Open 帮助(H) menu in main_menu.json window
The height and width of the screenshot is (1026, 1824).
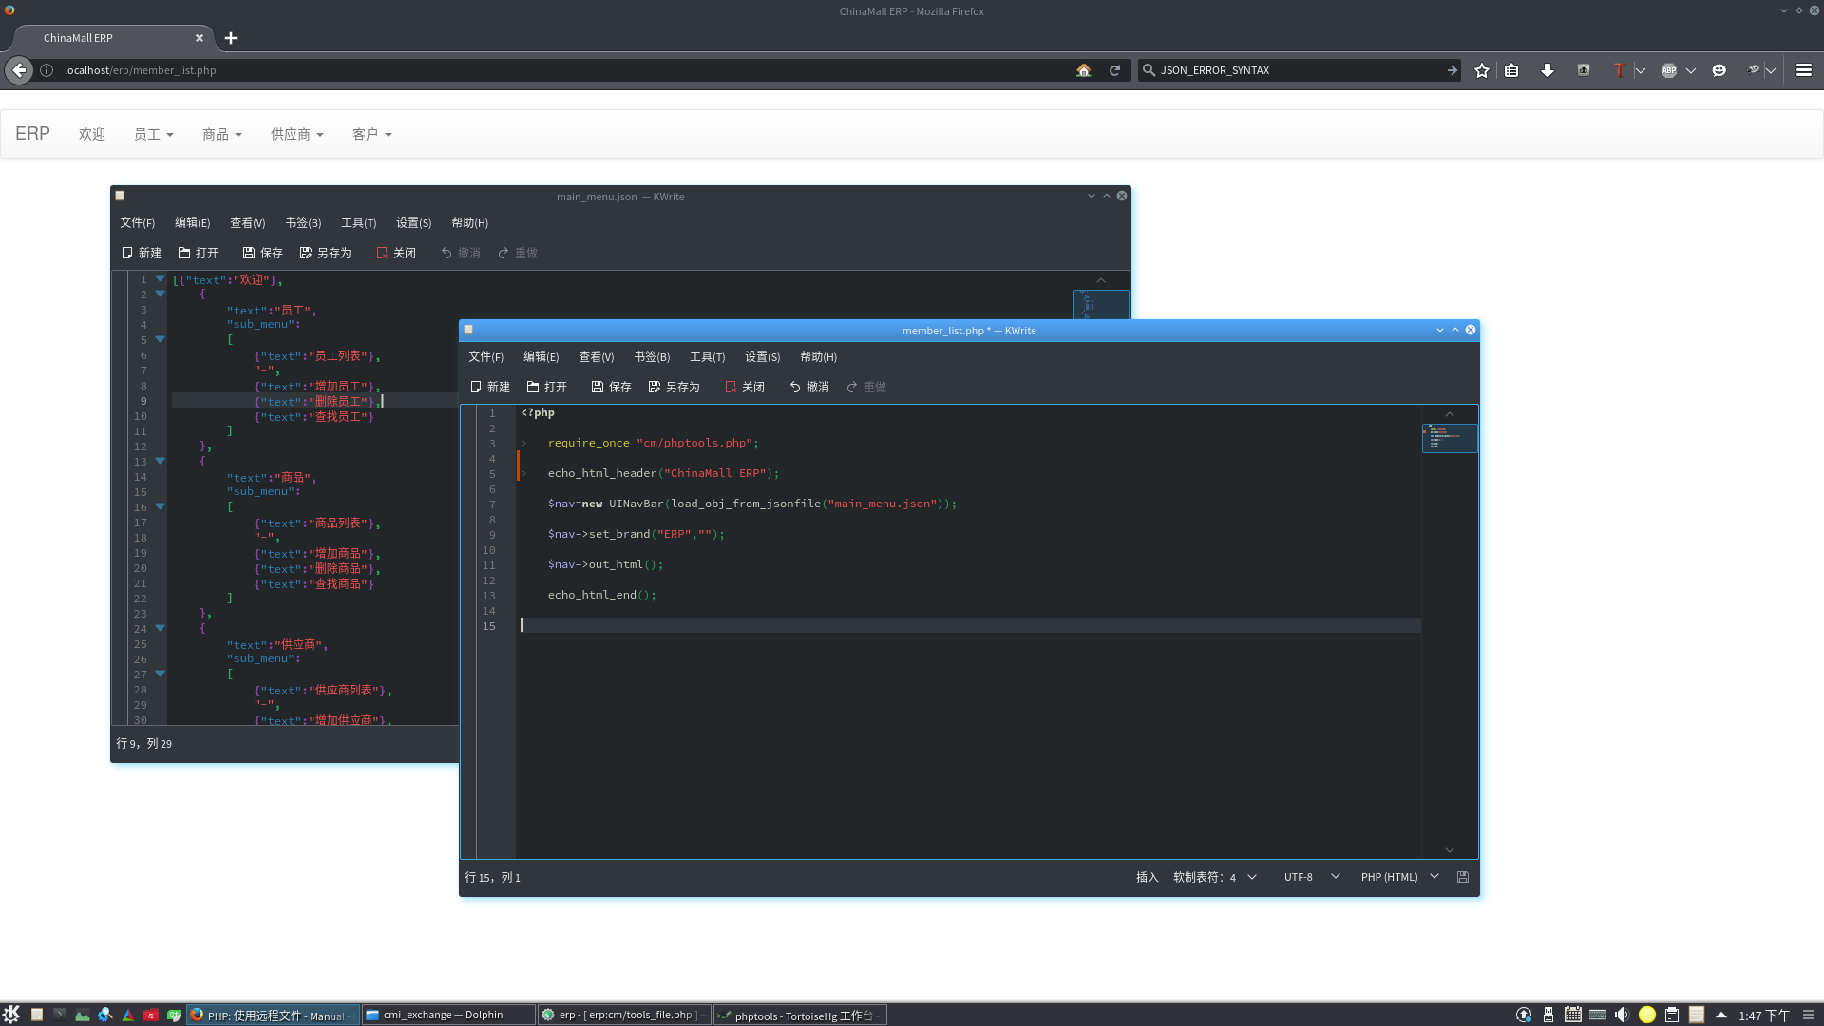tap(469, 222)
